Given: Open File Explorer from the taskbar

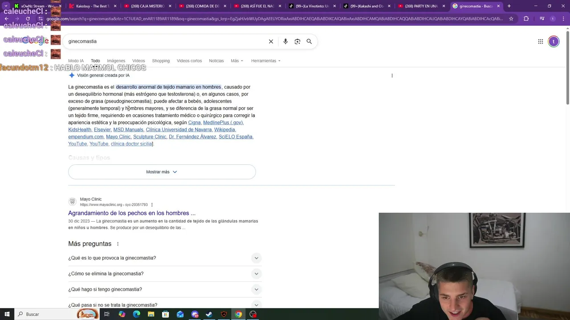Looking at the screenshot, I should click(x=151, y=314).
